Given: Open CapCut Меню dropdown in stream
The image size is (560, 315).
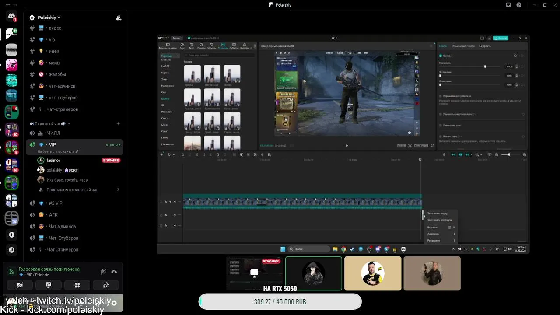Looking at the screenshot, I should pos(177,38).
